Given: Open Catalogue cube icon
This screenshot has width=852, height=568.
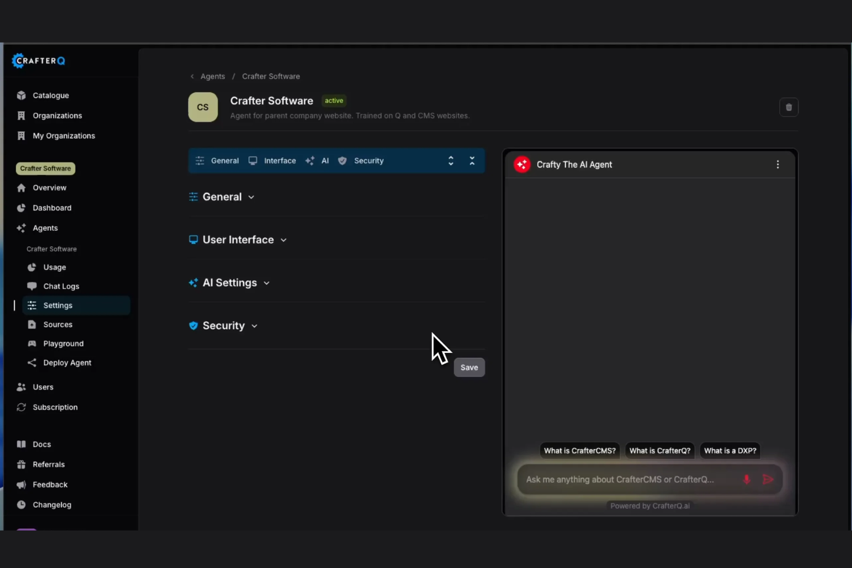Looking at the screenshot, I should [x=21, y=96].
